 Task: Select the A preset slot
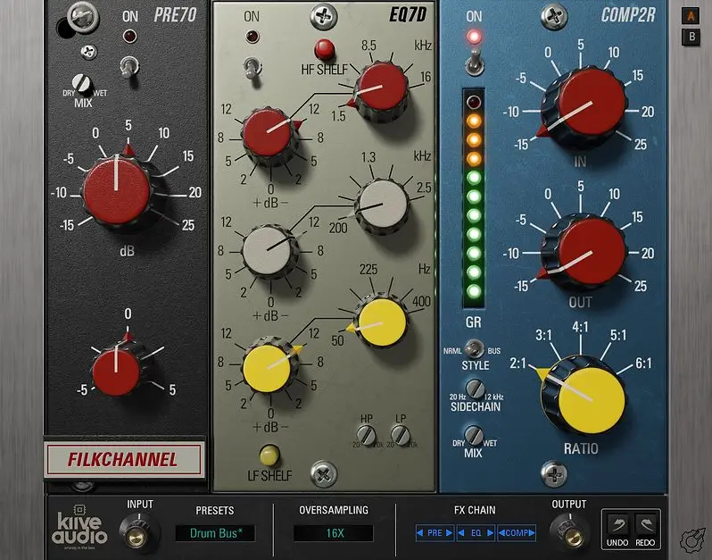[691, 17]
